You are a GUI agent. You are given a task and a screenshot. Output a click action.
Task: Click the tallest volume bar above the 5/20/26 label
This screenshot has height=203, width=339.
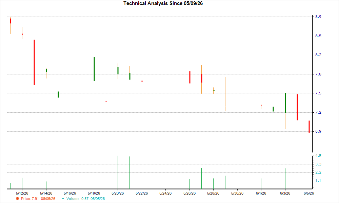118,172
